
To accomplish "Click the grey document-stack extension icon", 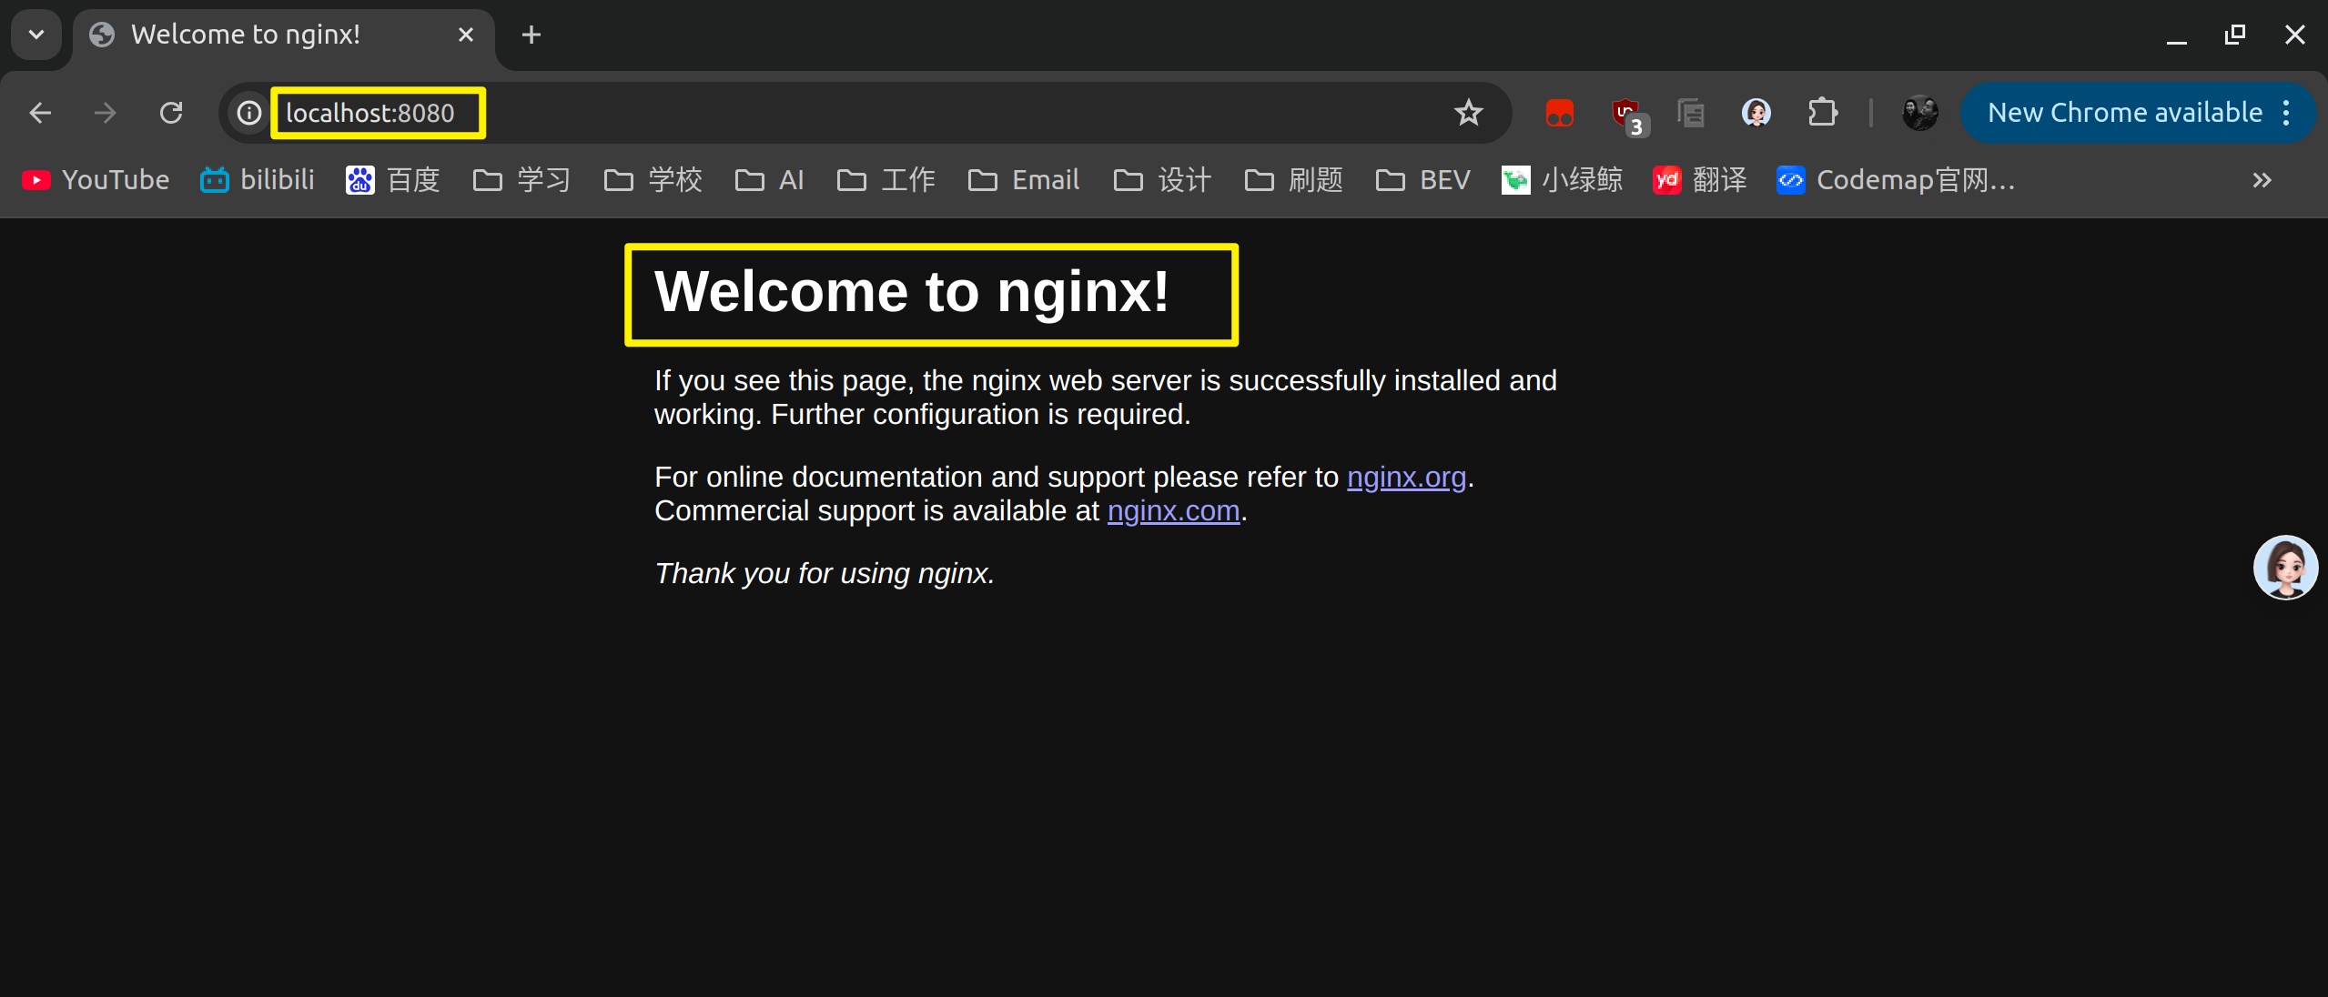I will 1690,113.
